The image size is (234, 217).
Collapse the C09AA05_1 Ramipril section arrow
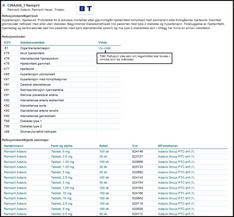(x=4, y=5)
